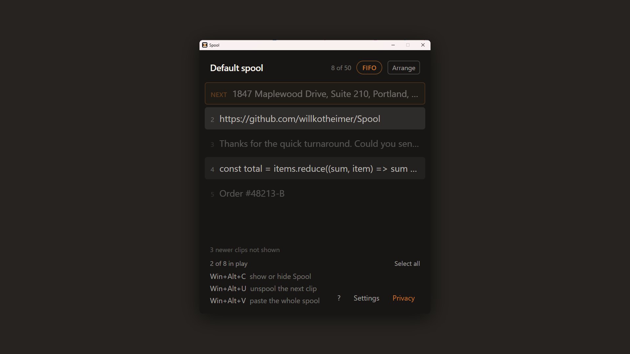Click the 'Default spool' heading
Screen dimensions: 630x354
(236, 68)
